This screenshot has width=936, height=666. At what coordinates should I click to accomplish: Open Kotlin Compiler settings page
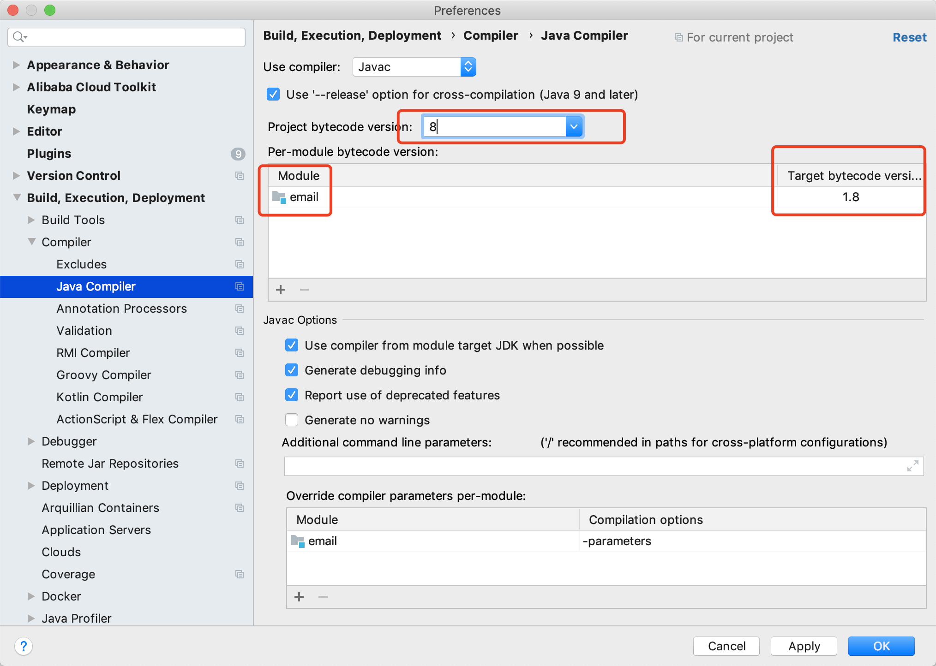pyautogui.click(x=99, y=397)
